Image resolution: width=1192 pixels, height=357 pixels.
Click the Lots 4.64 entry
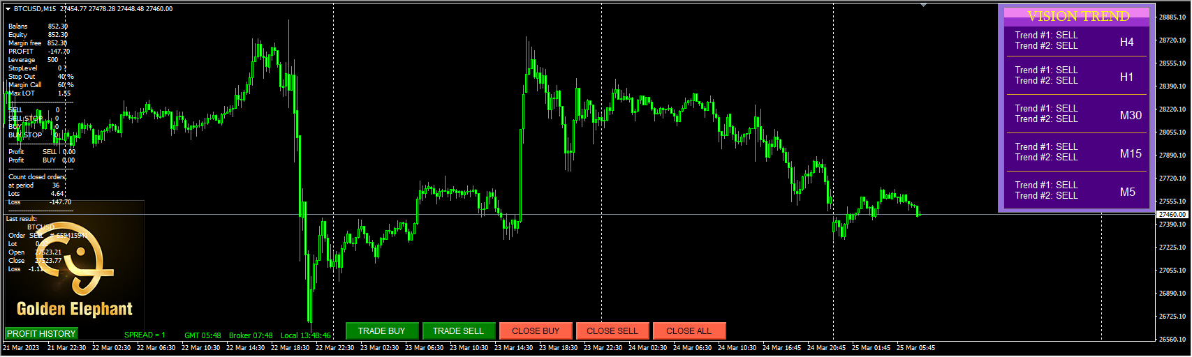(36, 194)
